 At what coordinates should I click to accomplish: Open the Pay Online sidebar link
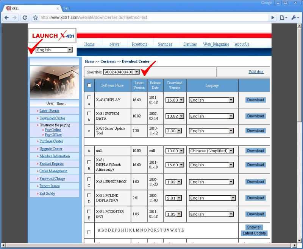(x=53, y=130)
